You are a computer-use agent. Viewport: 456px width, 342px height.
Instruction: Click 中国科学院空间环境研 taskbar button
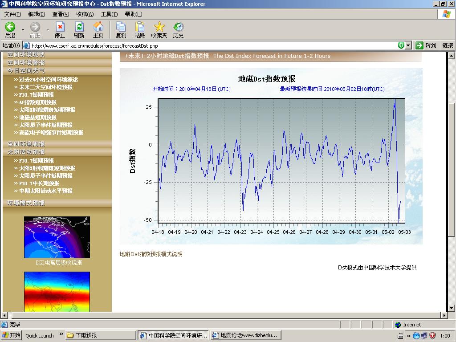tap(173, 335)
